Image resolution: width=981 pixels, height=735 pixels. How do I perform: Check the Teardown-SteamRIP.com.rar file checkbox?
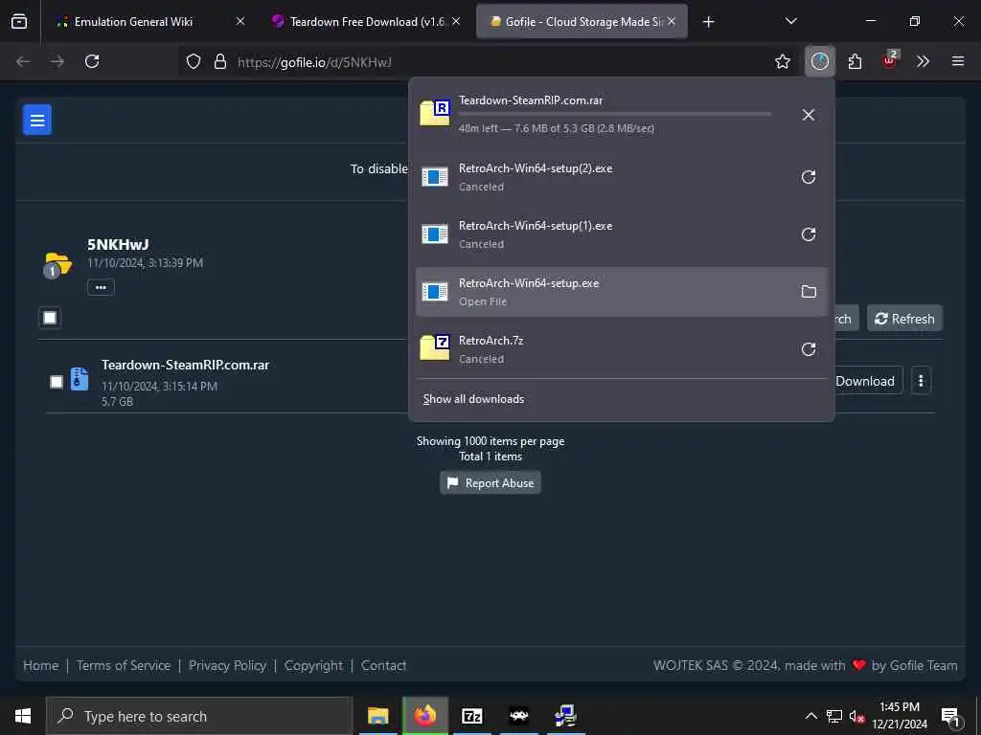[x=57, y=381]
